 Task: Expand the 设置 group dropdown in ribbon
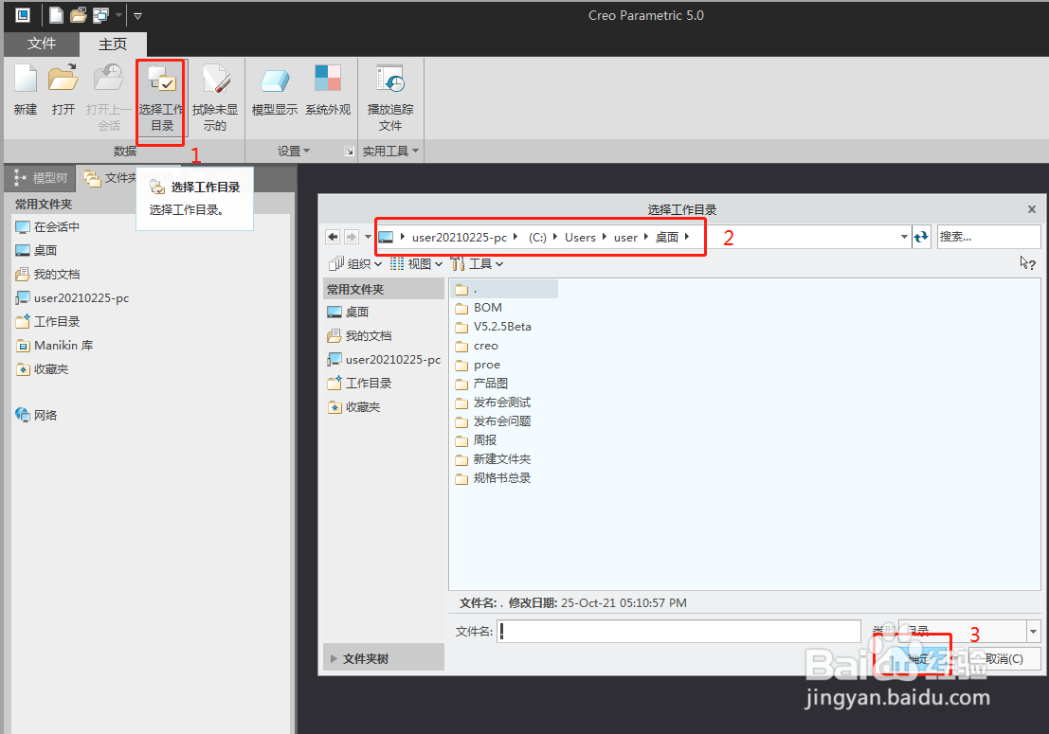(x=294, y=152)
